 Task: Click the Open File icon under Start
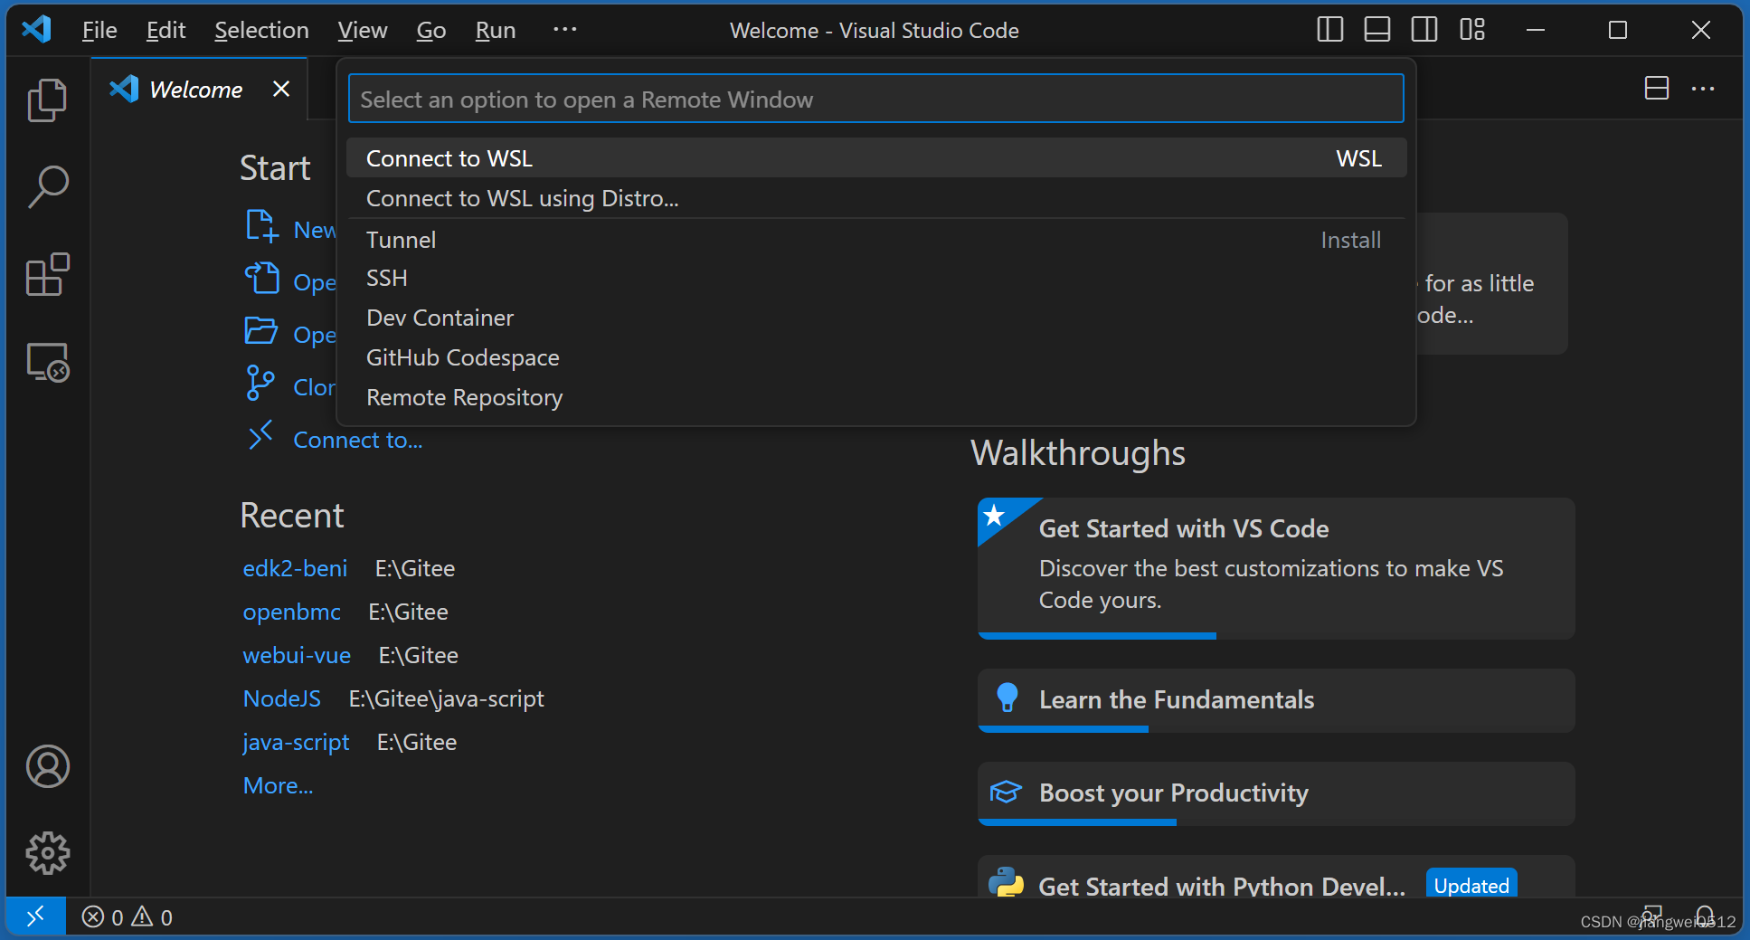[x=261, y=279]
